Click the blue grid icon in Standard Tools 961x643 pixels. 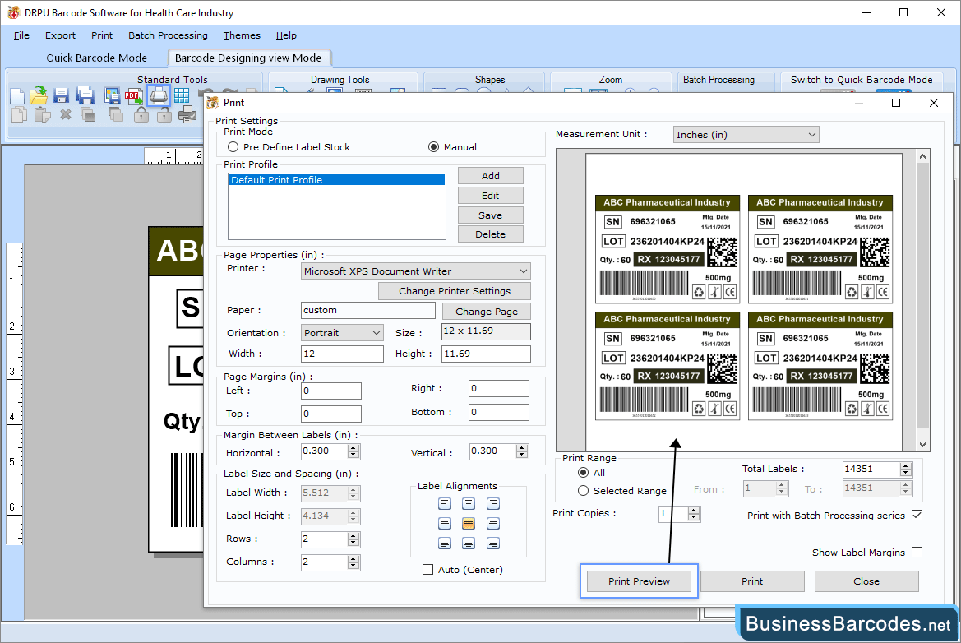[x=182, y=95]
